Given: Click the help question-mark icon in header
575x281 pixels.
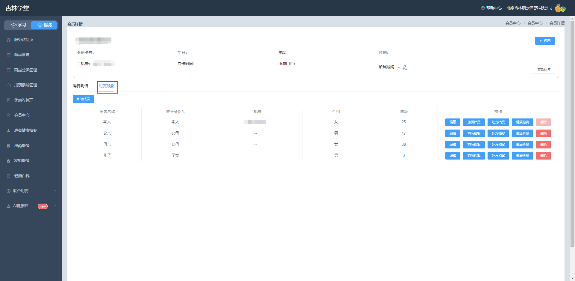Looking at the screenshot, I should pyautogui.click(x=483, y=8).
